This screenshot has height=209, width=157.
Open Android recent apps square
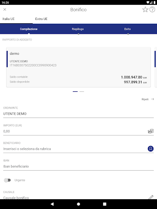click(105, 204)
